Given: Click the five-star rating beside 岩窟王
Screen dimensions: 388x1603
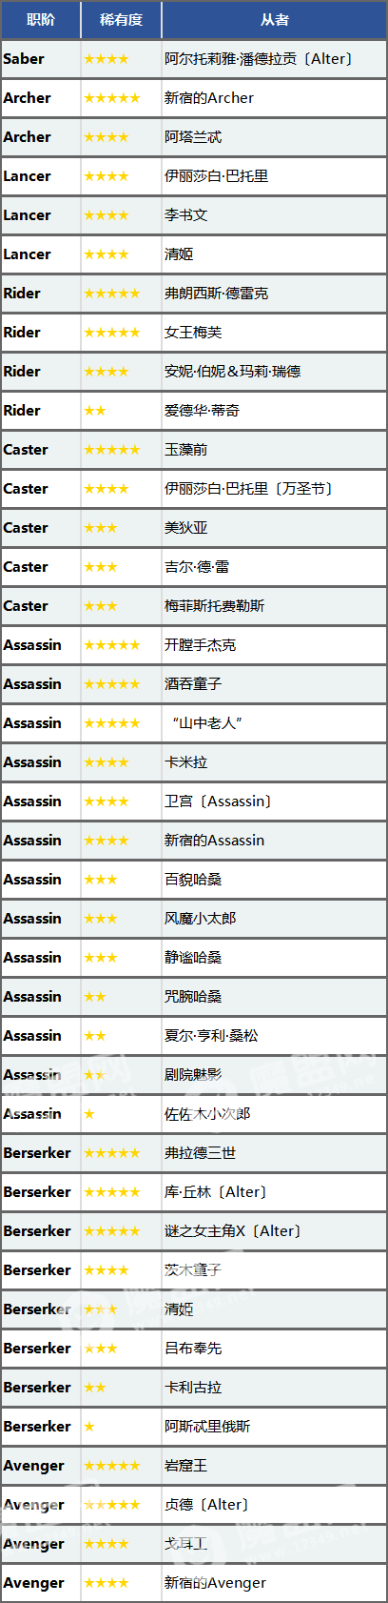Looking at the screenshot, I should pyautogui.click(x=111, y=1466).
